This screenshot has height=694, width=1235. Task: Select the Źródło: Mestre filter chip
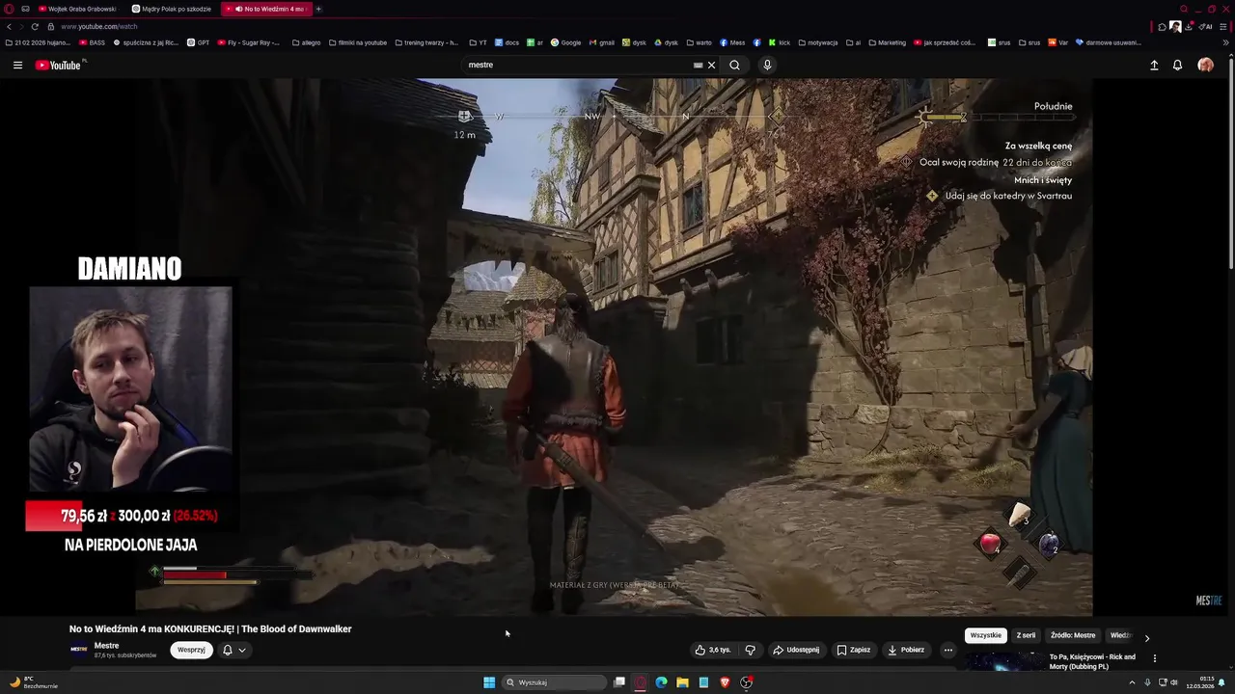(1073, 635)
